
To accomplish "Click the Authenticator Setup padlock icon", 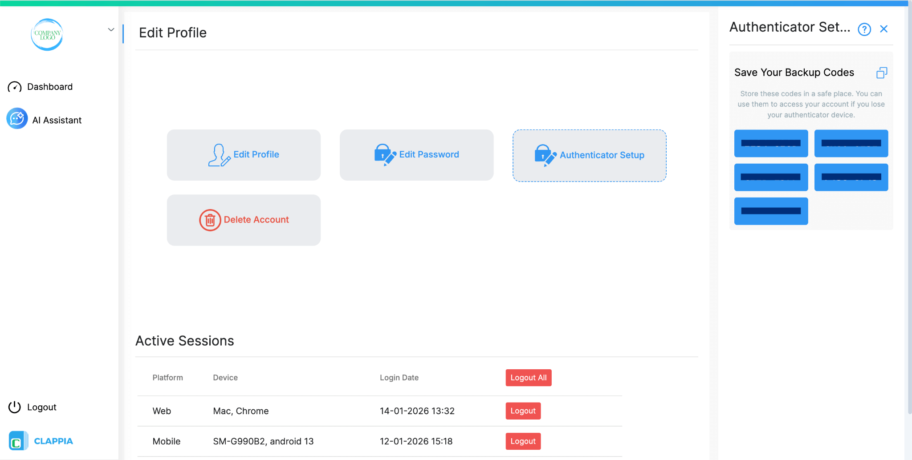I will click(x=545, y=155).
